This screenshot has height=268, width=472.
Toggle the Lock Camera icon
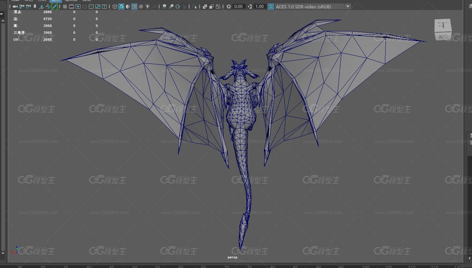21,7
